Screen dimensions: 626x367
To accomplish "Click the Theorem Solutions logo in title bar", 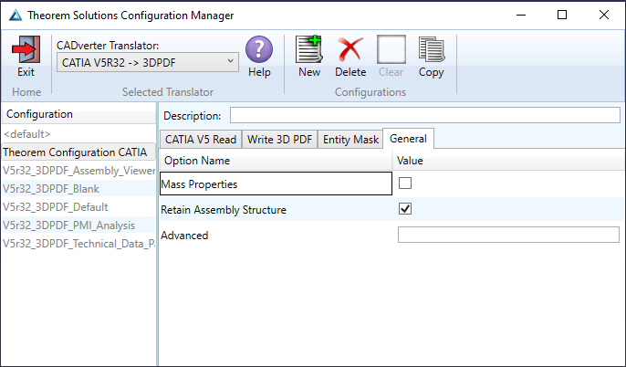I will (16, 16).
